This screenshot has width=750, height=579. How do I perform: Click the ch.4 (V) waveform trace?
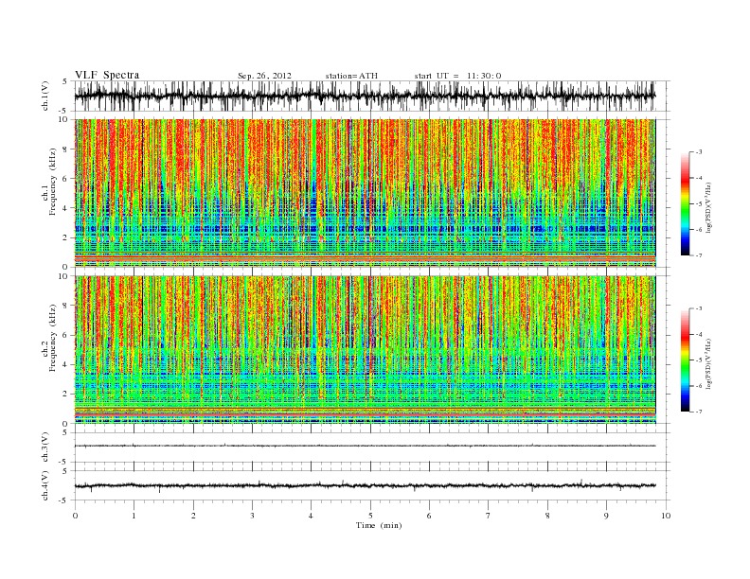point(365,486)
